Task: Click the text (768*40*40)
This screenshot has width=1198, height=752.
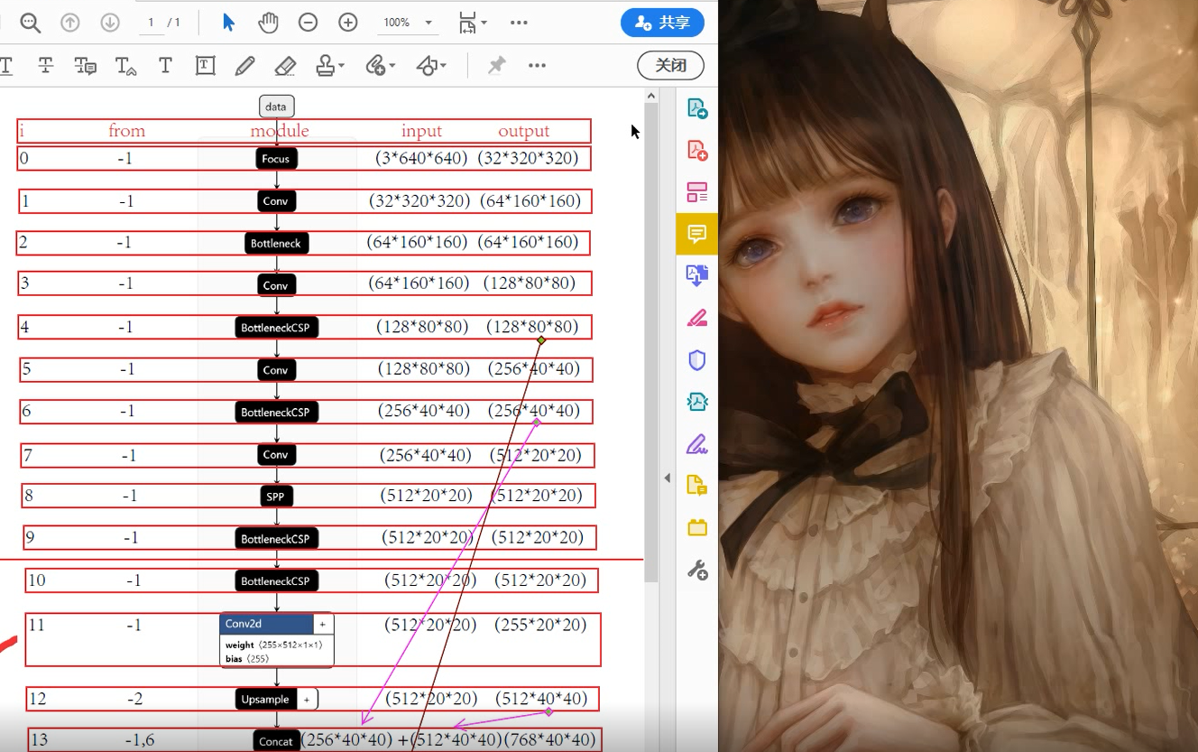Action: pyautogui.click(x=550, y=740)
